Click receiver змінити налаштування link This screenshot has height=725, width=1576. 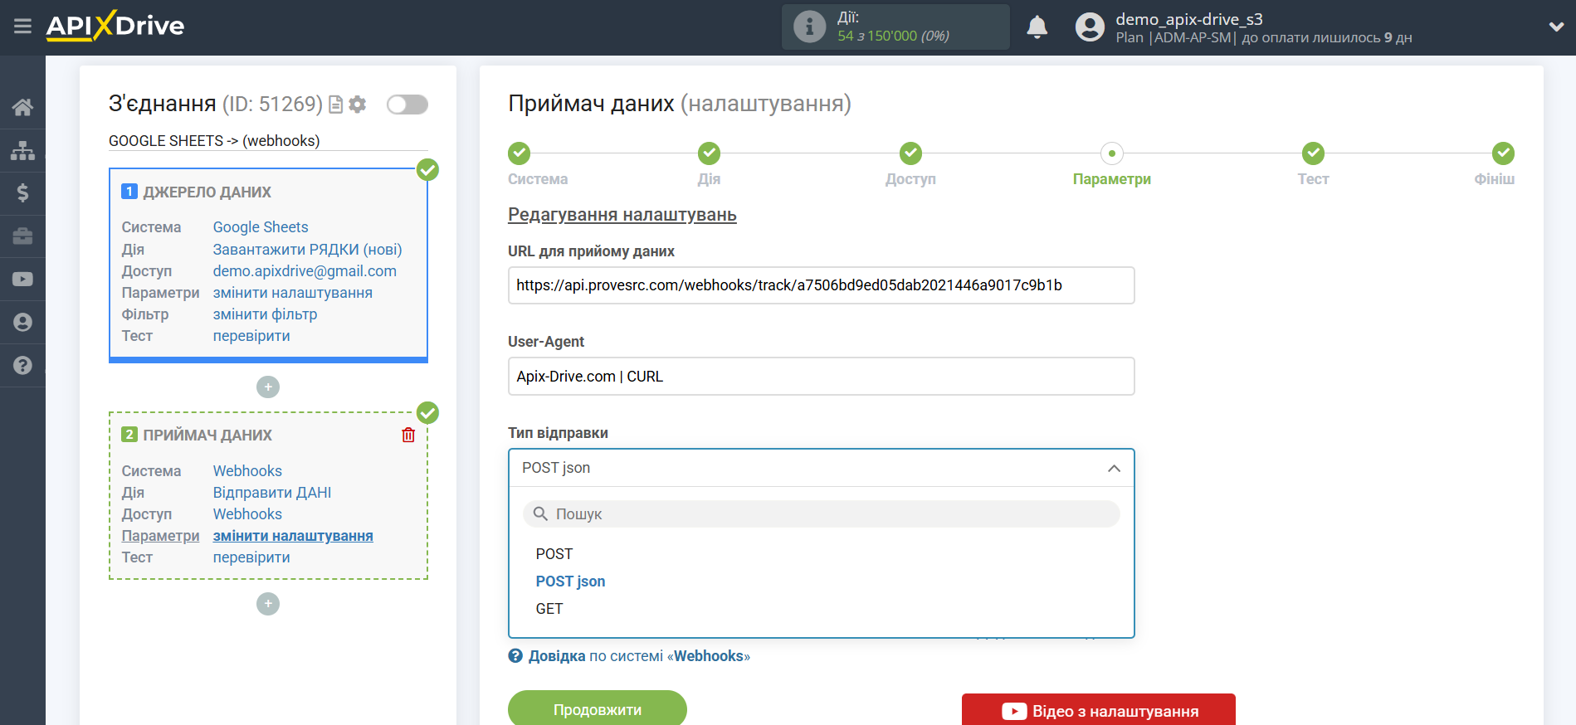click(x=293, y=536)
